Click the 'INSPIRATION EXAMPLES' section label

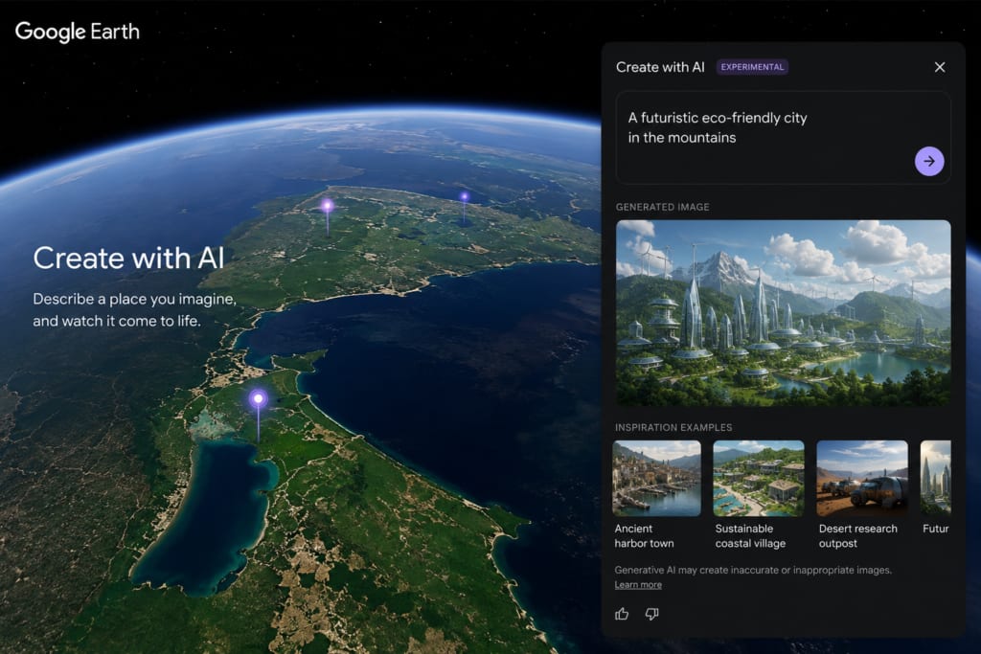tap(673, 428)
